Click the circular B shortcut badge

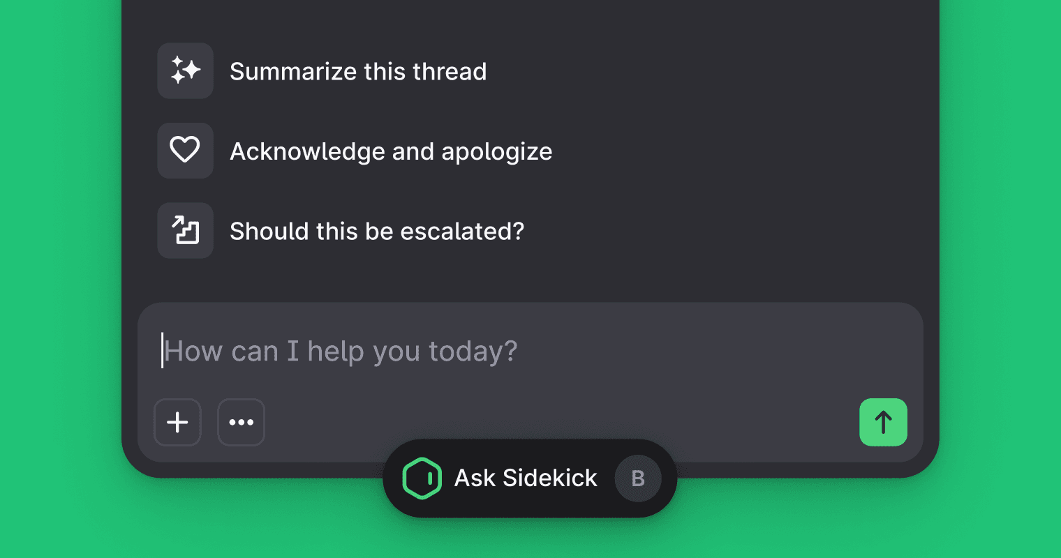(638, 478)
